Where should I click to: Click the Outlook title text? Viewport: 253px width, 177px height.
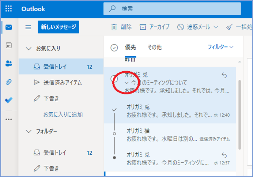tap(33, 9)
